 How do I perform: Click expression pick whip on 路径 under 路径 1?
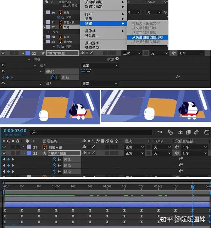[178, 76]
